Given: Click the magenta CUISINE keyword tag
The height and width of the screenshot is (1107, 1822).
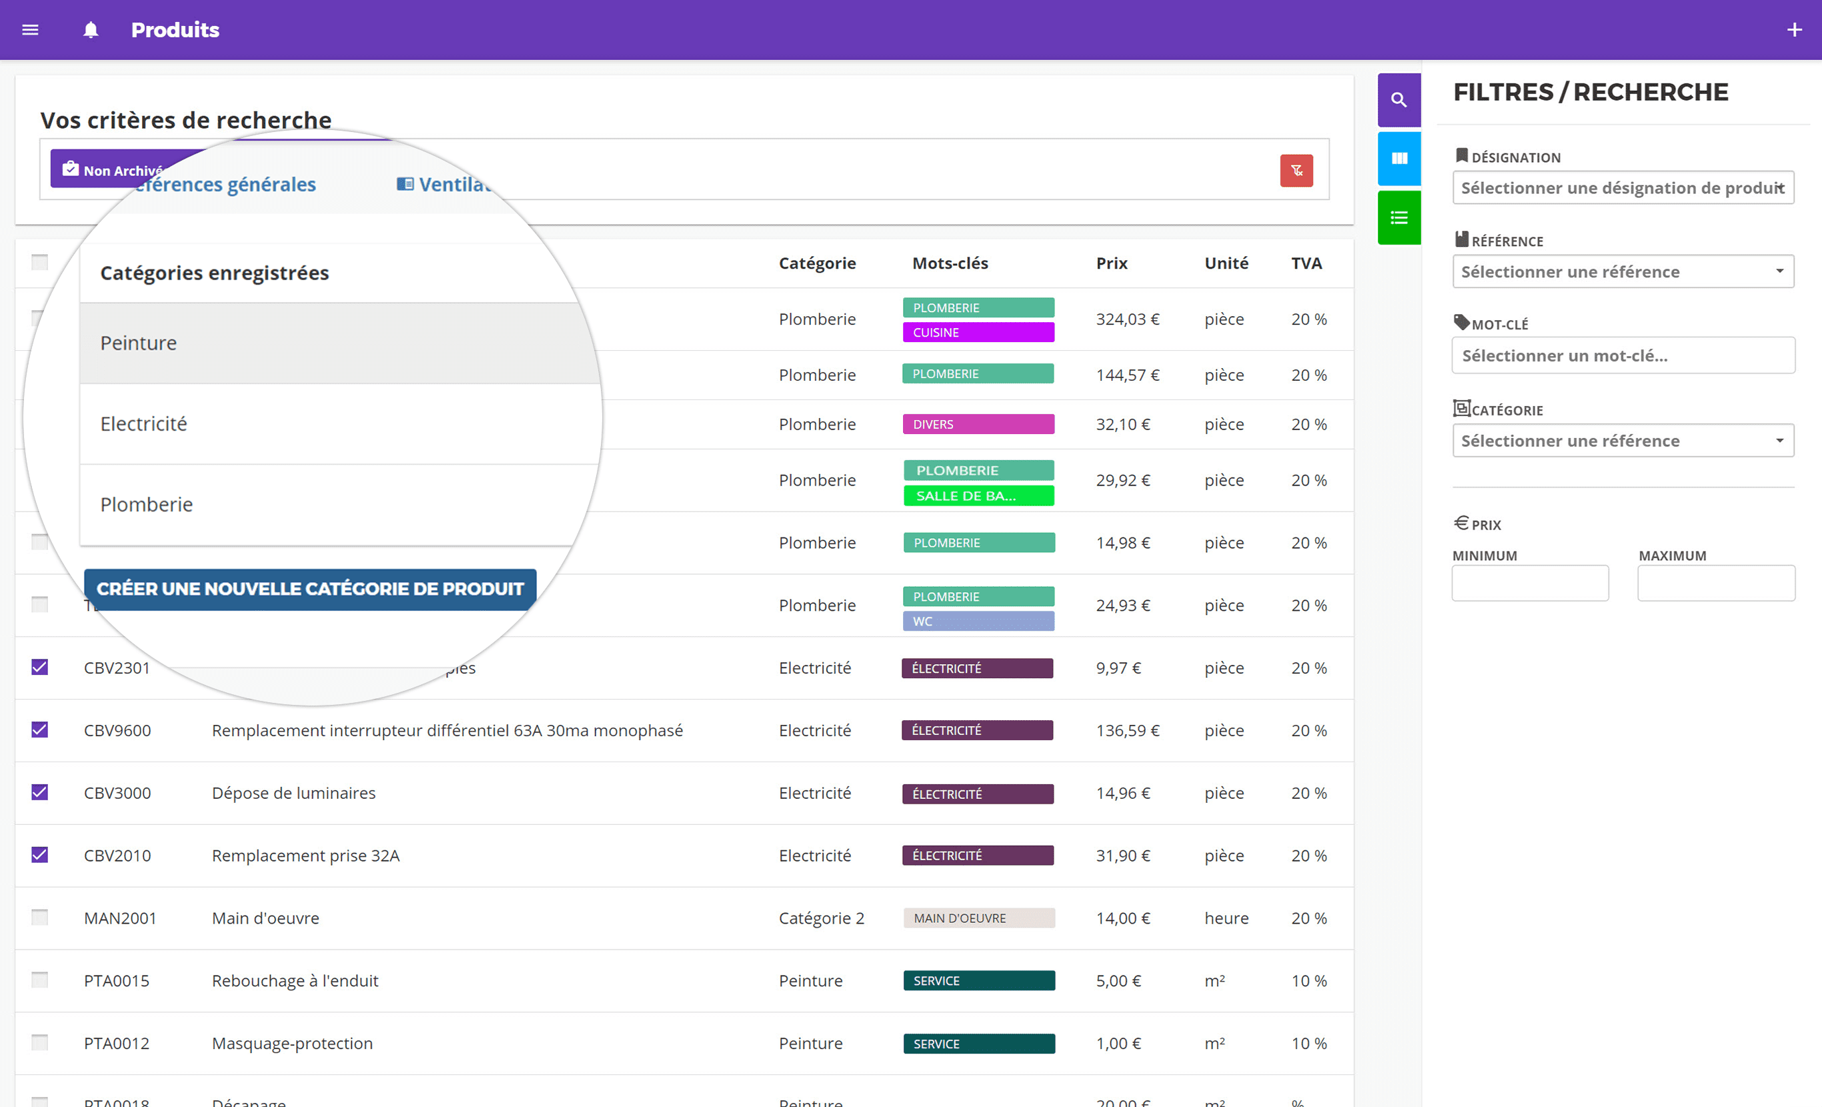Looking at the screenshot, I should pyautogui.click(x=978, y=333).
